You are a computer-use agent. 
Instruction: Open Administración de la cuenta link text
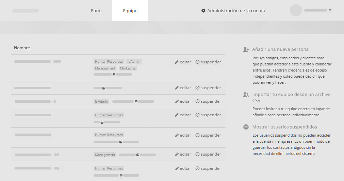236,11
